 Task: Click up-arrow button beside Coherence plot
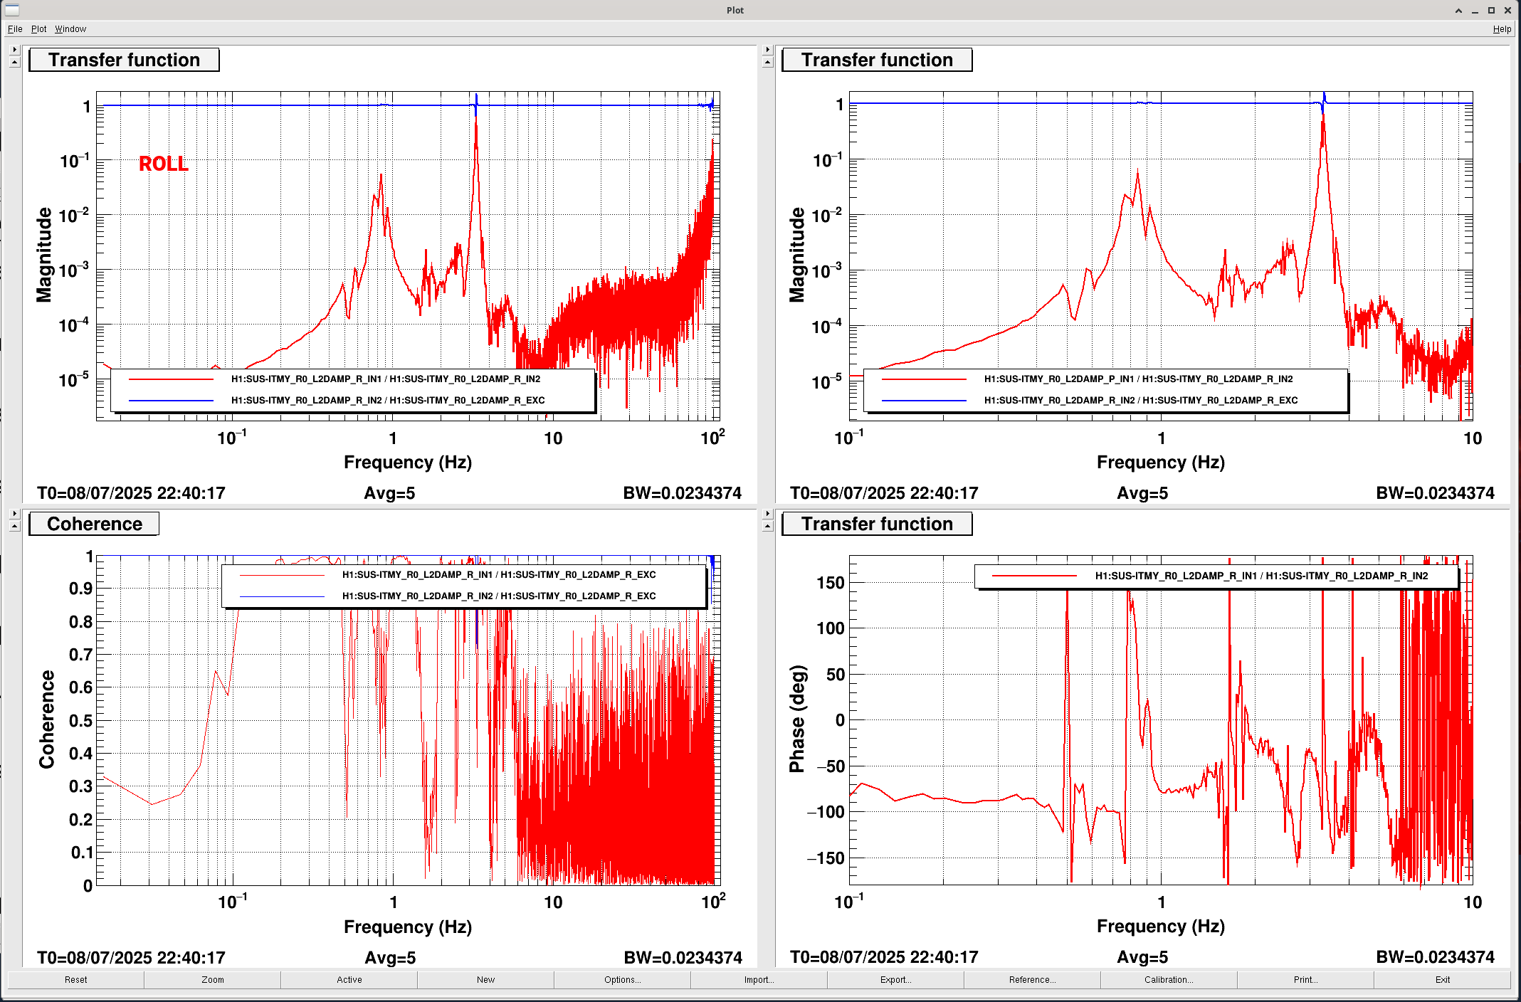(14, 526)
